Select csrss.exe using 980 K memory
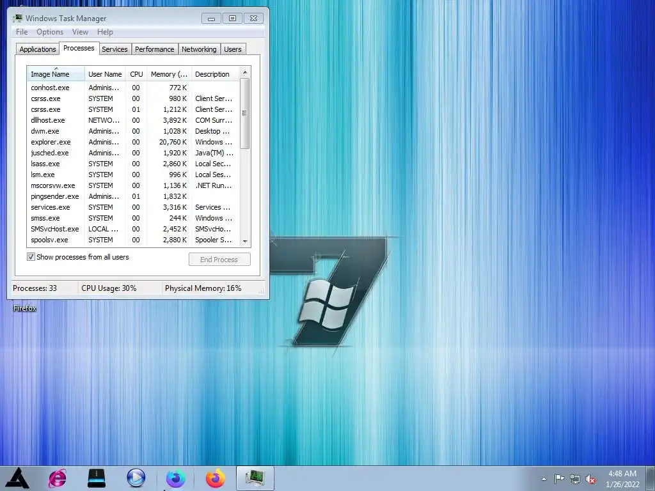 pyautogui.click(x=134, y=98)
